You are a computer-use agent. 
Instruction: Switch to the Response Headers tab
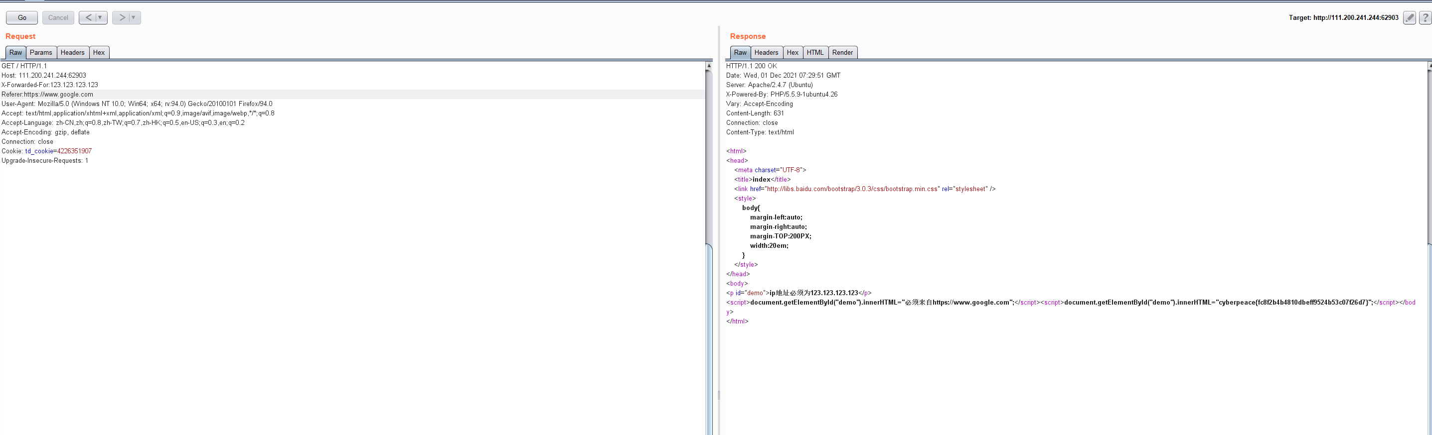767,53
